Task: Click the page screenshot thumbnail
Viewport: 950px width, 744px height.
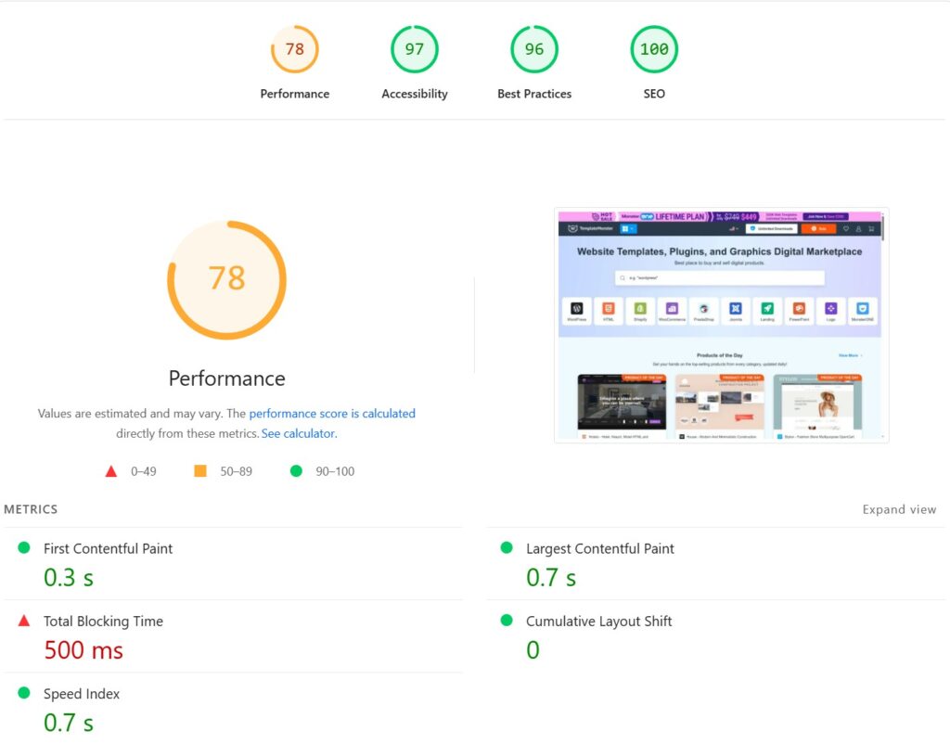Action: coord(721,326)
